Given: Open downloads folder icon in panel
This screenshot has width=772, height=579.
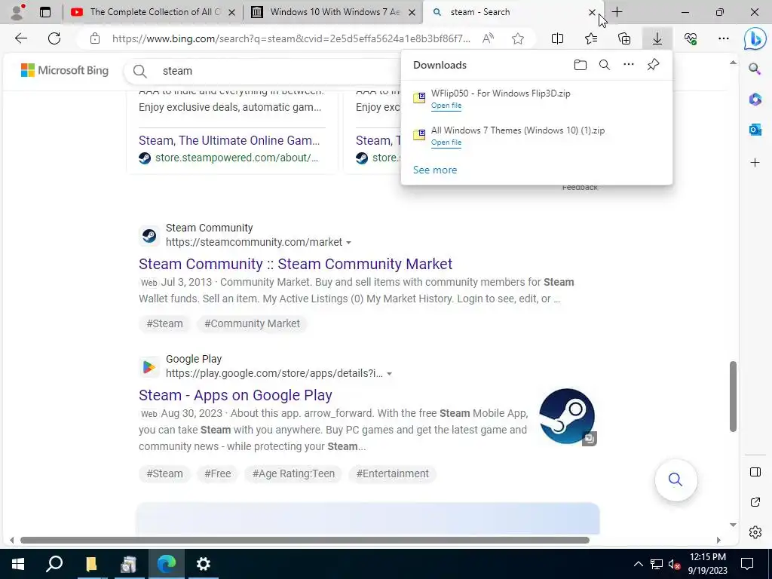Looking at the screenshot, I should click(580, 65).
